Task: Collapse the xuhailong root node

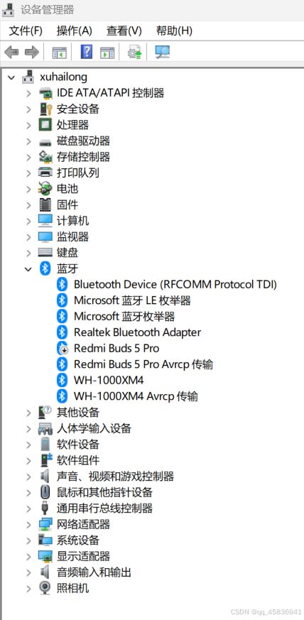Action: [x=11, y=77]
